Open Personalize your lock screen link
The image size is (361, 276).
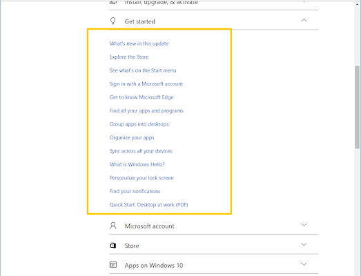click(x=142, y=178)
